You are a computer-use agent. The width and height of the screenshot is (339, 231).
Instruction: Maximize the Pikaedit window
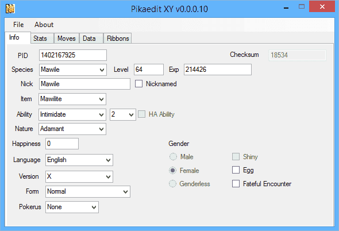pyautogui.click(x=302, y=7)
